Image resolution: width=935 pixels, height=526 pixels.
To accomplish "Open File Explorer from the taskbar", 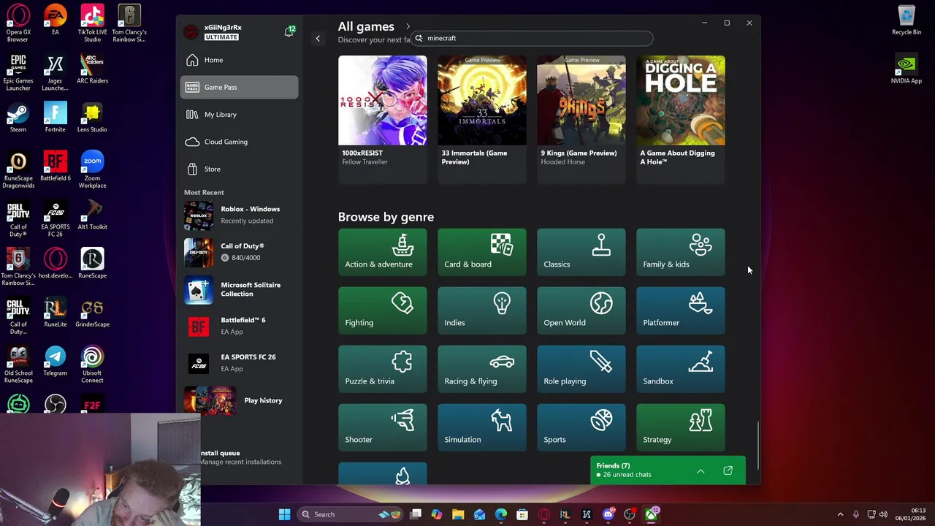I will (458, 514).
